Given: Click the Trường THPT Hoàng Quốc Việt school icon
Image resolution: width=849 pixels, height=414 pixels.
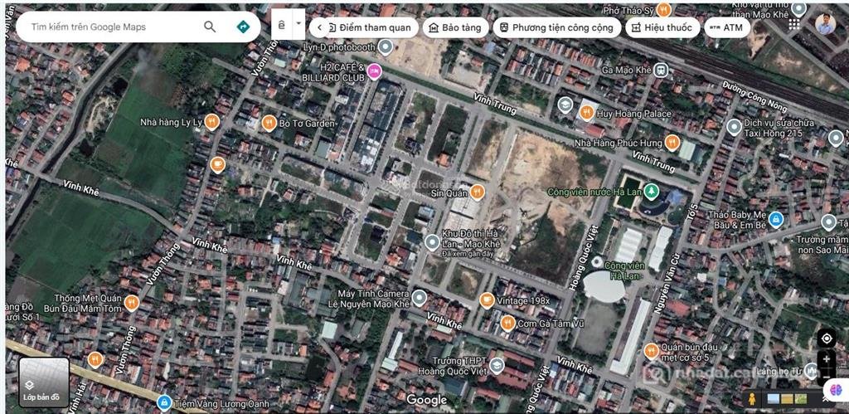Looking at the screenshot, I should tap(497, 367).
